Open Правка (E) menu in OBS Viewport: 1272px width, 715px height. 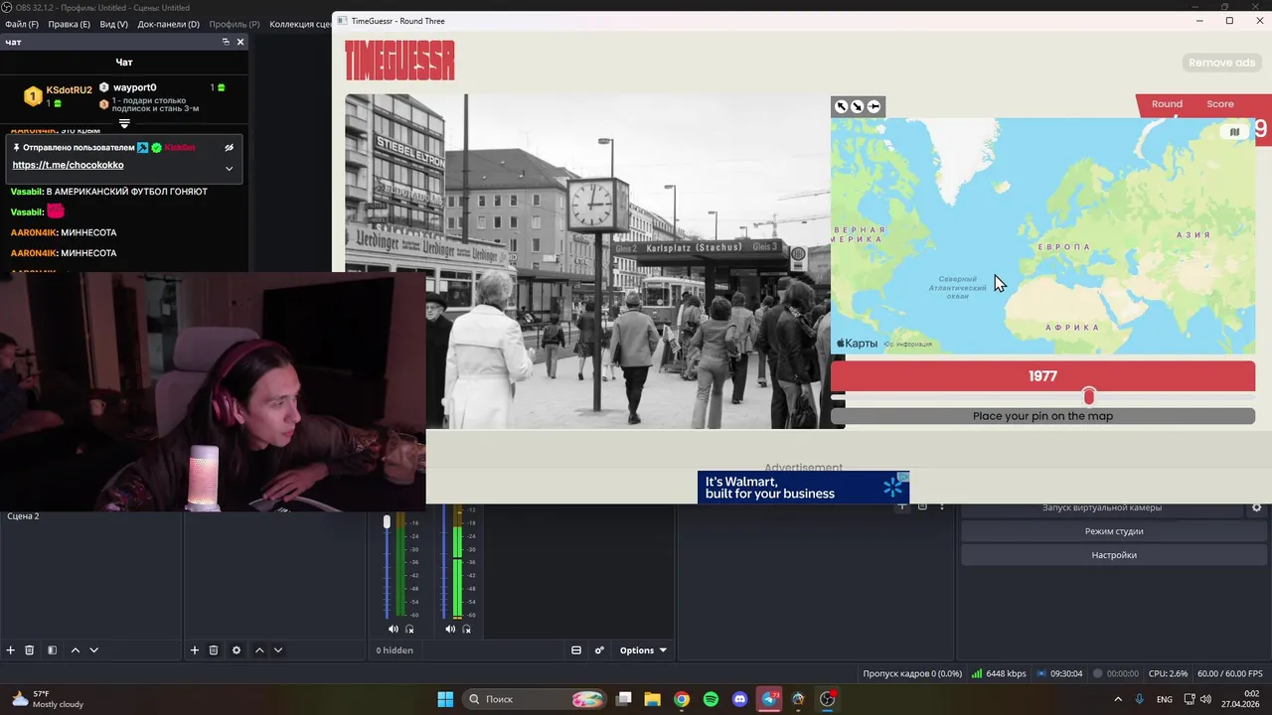(x=69, y=24)
